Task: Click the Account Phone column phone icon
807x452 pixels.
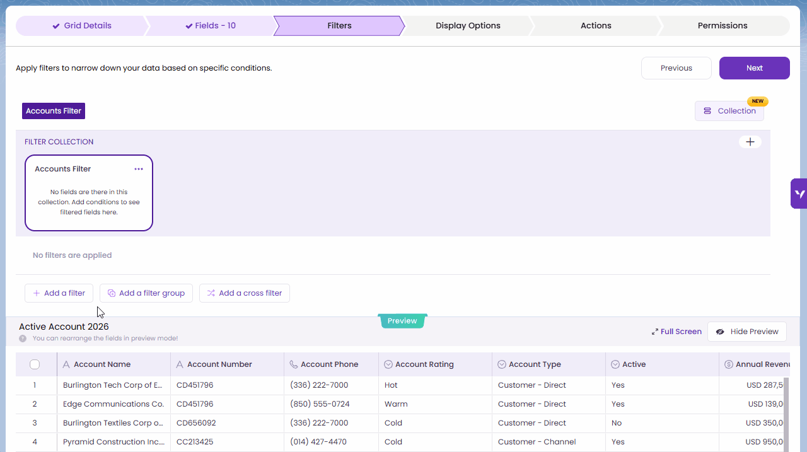Action: (x=293, y=364)
